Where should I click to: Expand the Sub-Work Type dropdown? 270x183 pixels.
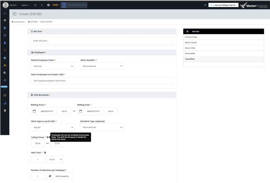[x=102, y=127]
